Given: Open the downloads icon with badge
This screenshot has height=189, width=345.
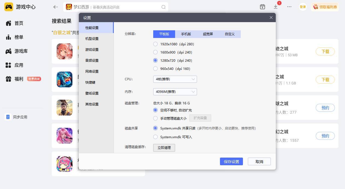Looking at the screenshot, I should (x=276, y=7).
